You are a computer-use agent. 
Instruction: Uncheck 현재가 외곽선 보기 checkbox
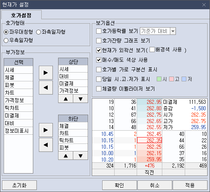(x=99, y=50)
